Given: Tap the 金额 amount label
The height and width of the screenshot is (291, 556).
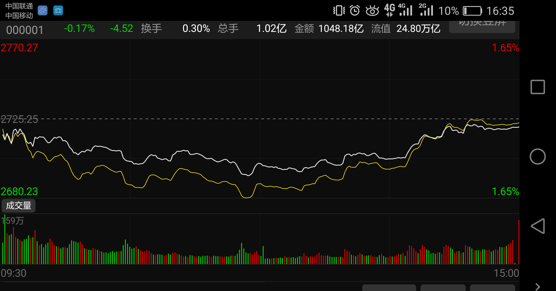Looking at the screenshot, I should 304,28.
